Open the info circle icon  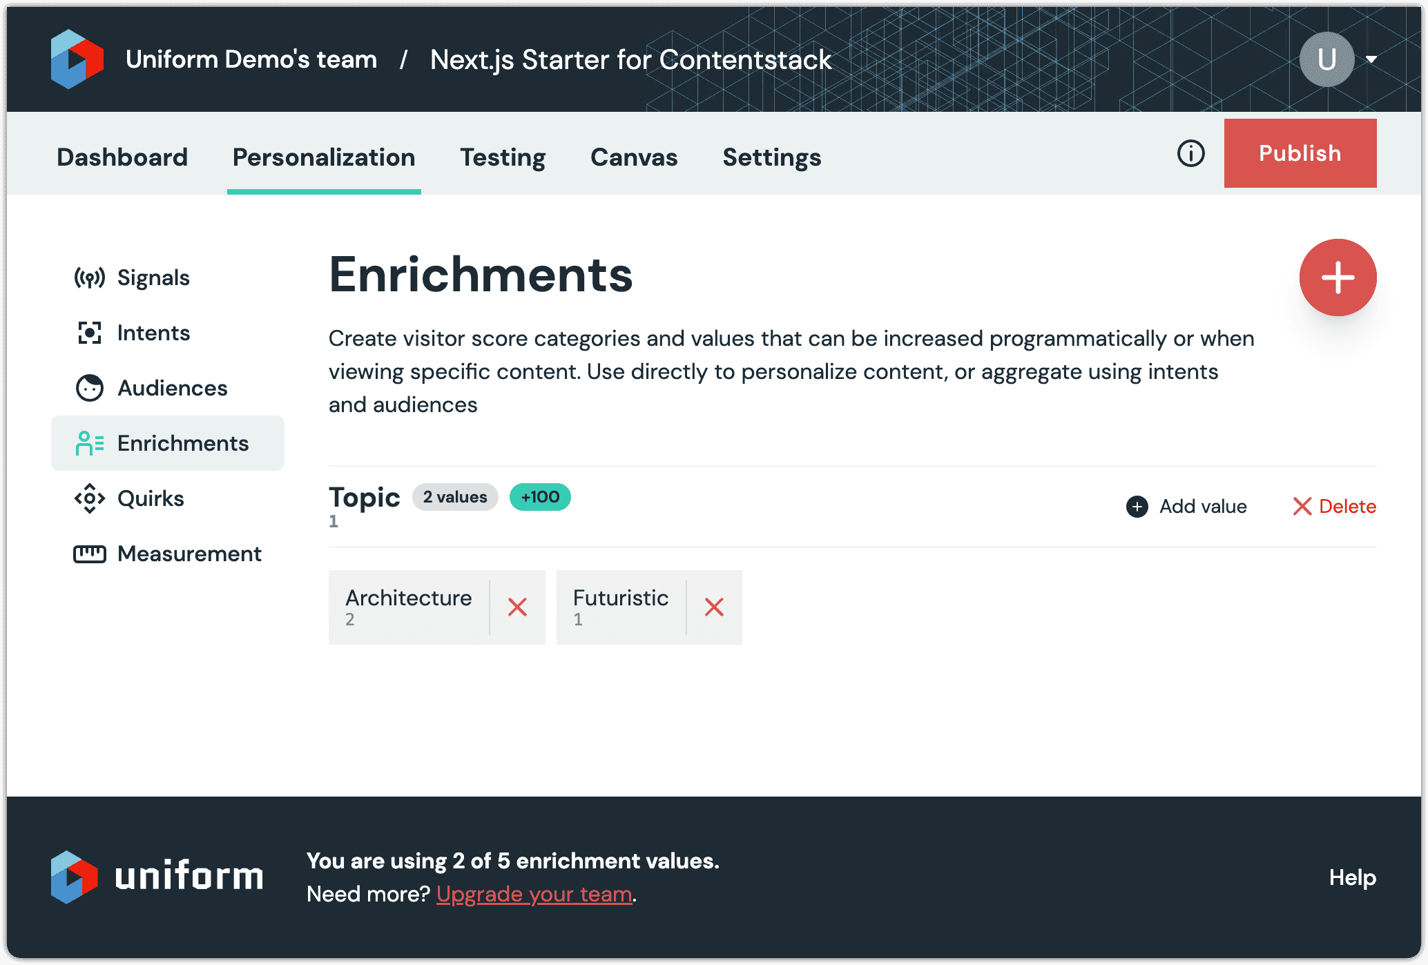[1190, 153]
